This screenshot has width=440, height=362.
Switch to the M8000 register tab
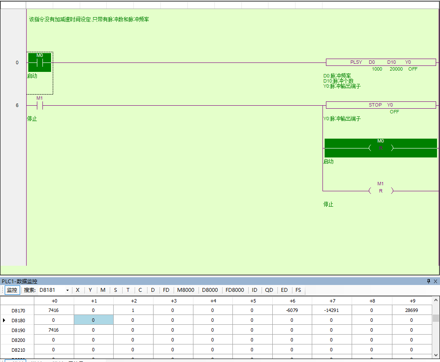click(186, 290)
